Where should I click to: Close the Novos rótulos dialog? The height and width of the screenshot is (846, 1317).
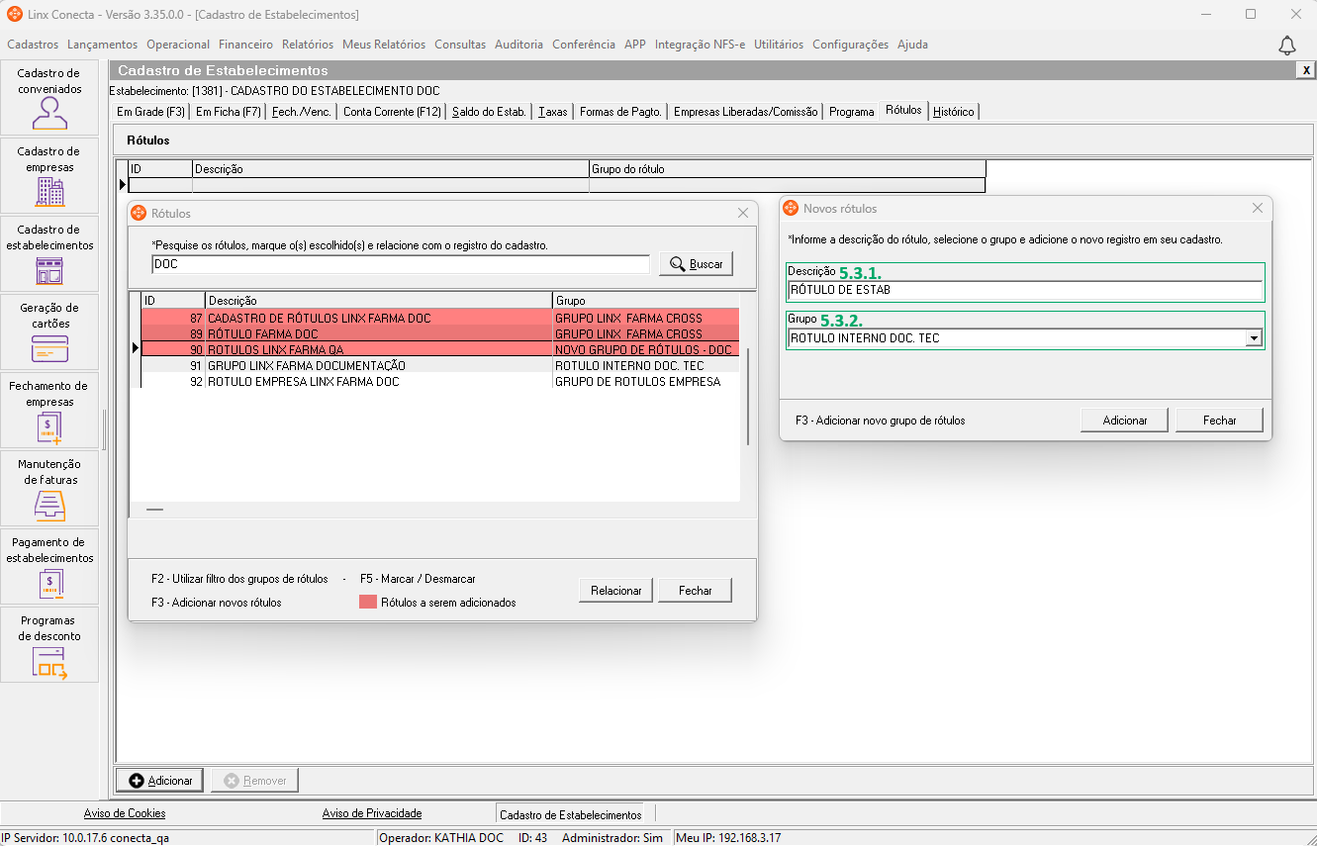1258,209
